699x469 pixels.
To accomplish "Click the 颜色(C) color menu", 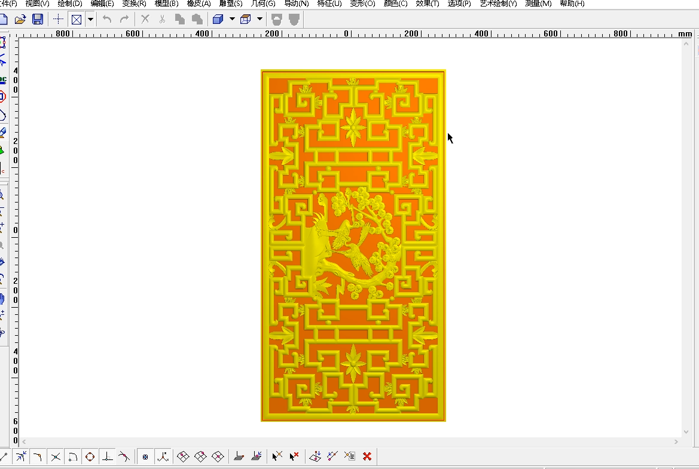I will point(395,4).
